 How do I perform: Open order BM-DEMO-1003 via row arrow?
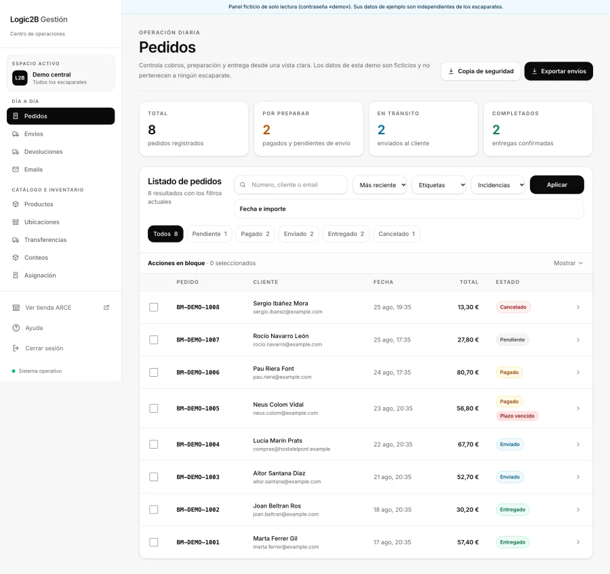(x=578, y=477)
